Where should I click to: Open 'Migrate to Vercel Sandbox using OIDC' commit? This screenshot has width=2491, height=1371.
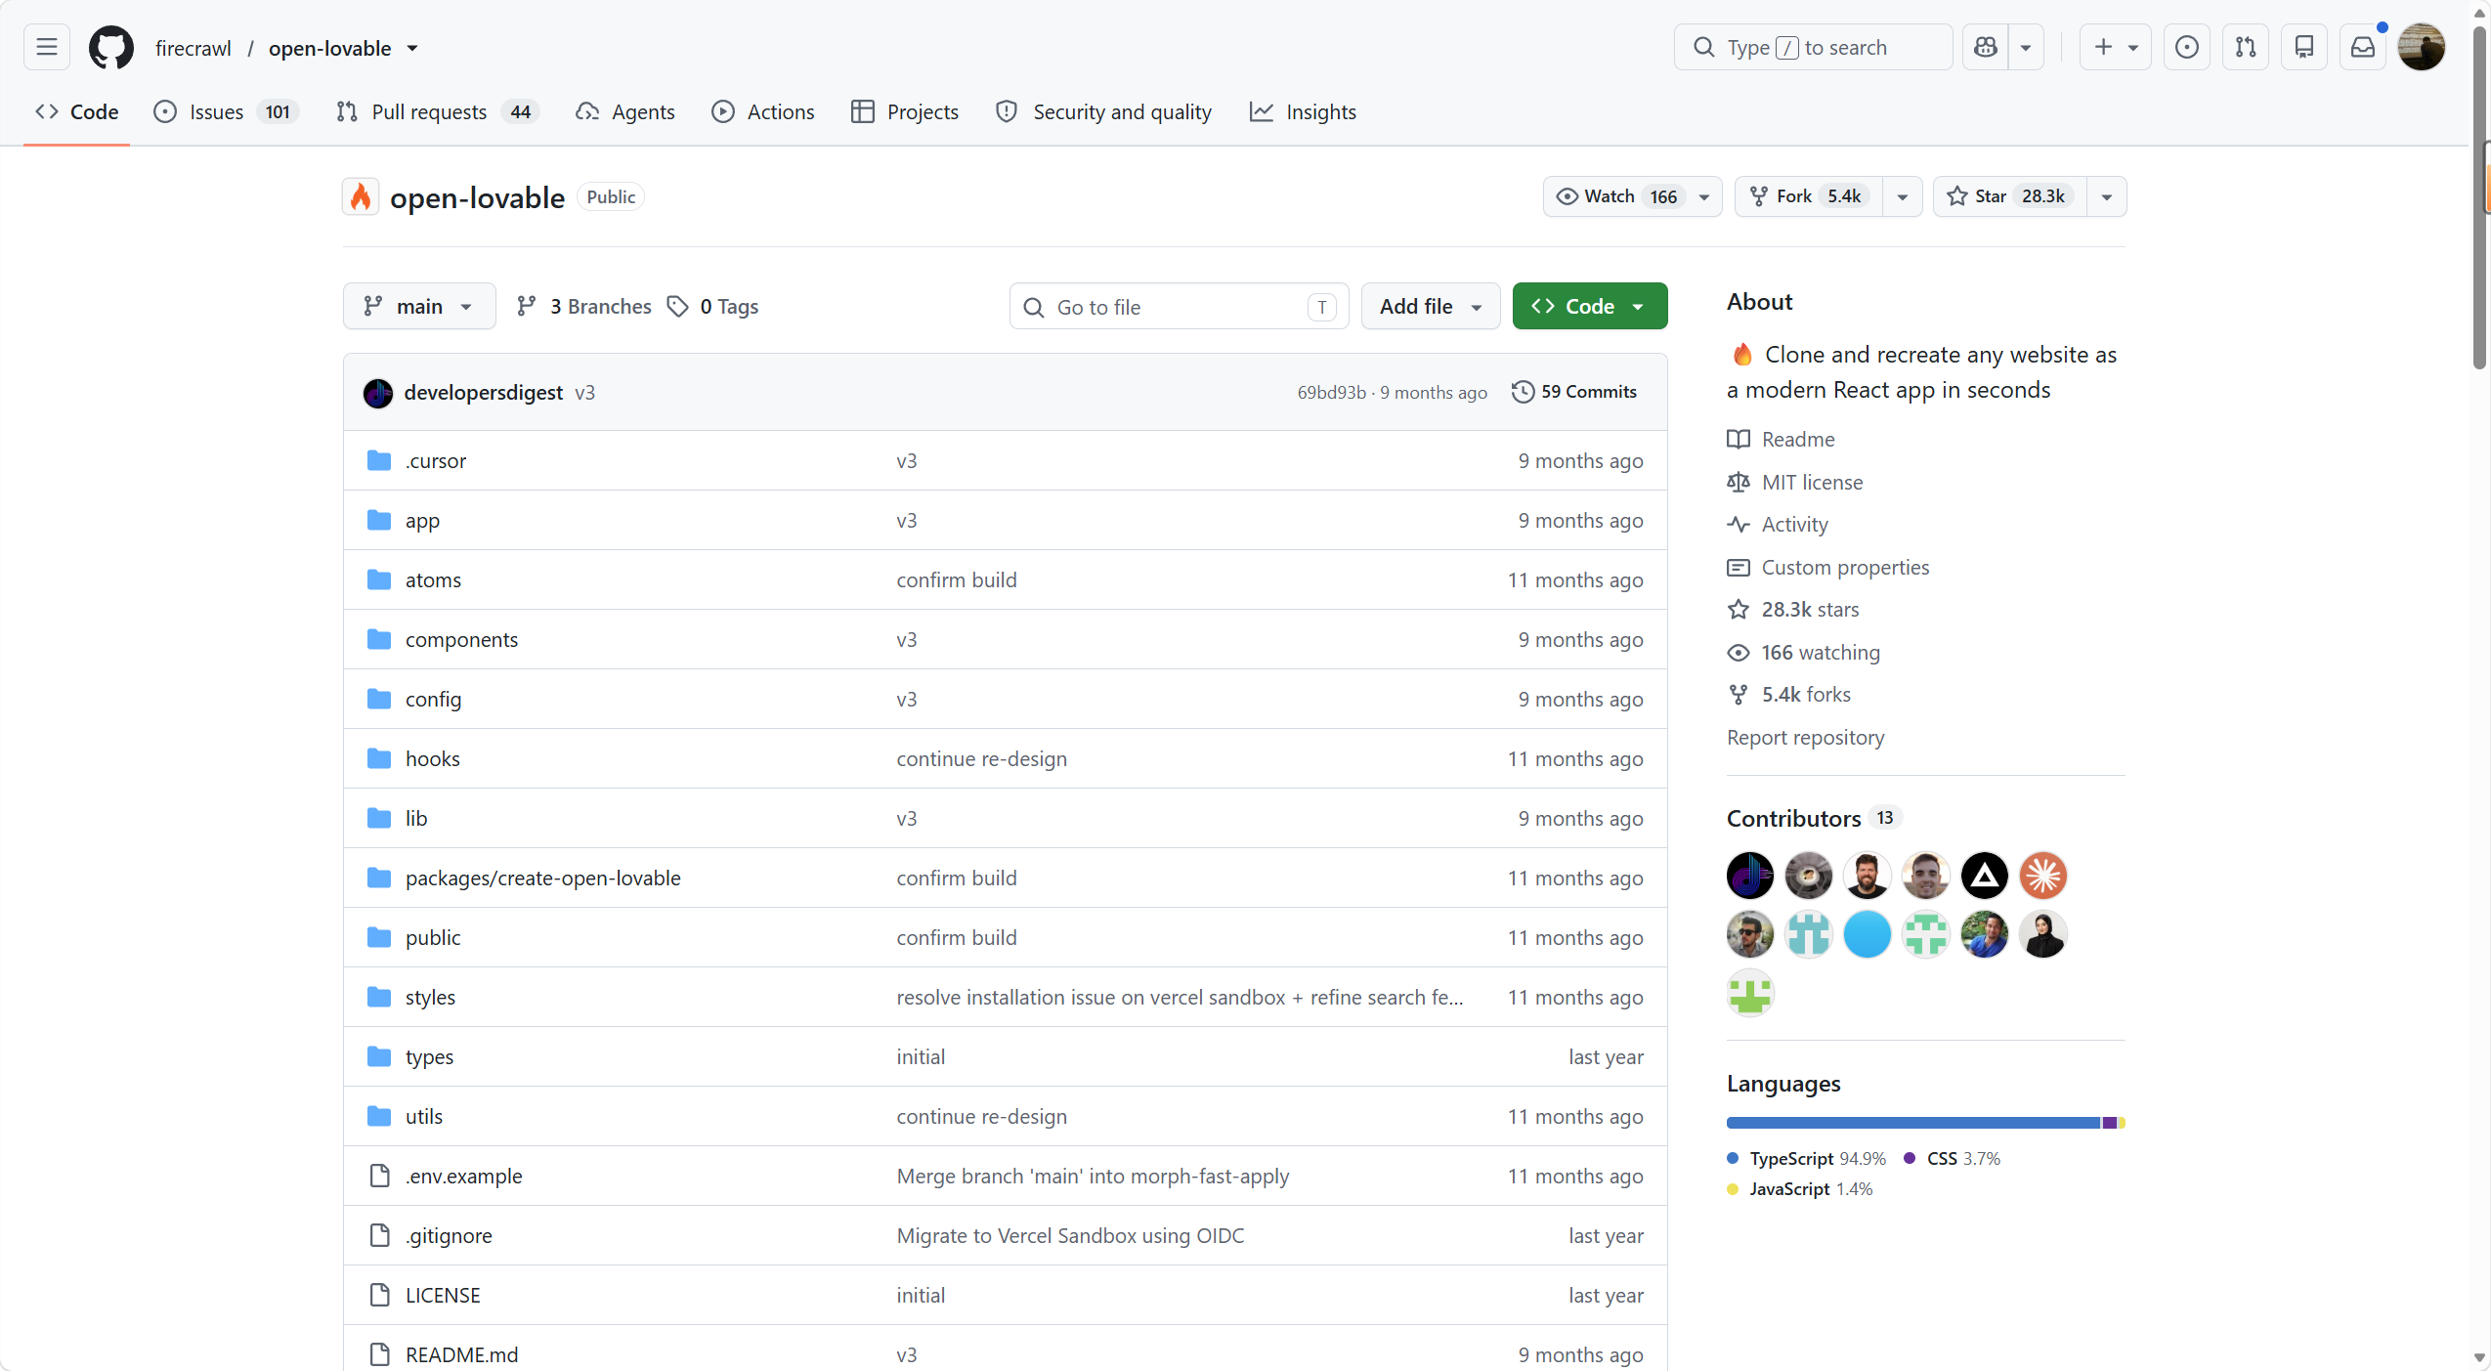point(1071,1236)
